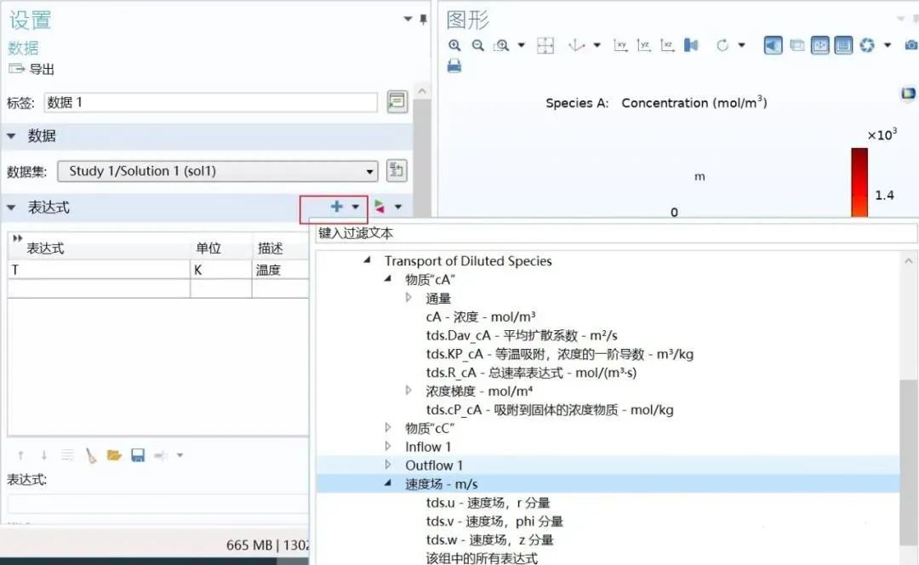Expand the 物质"cC" tree node
Screen dimensions: 919x565
[x=388, y=427]
